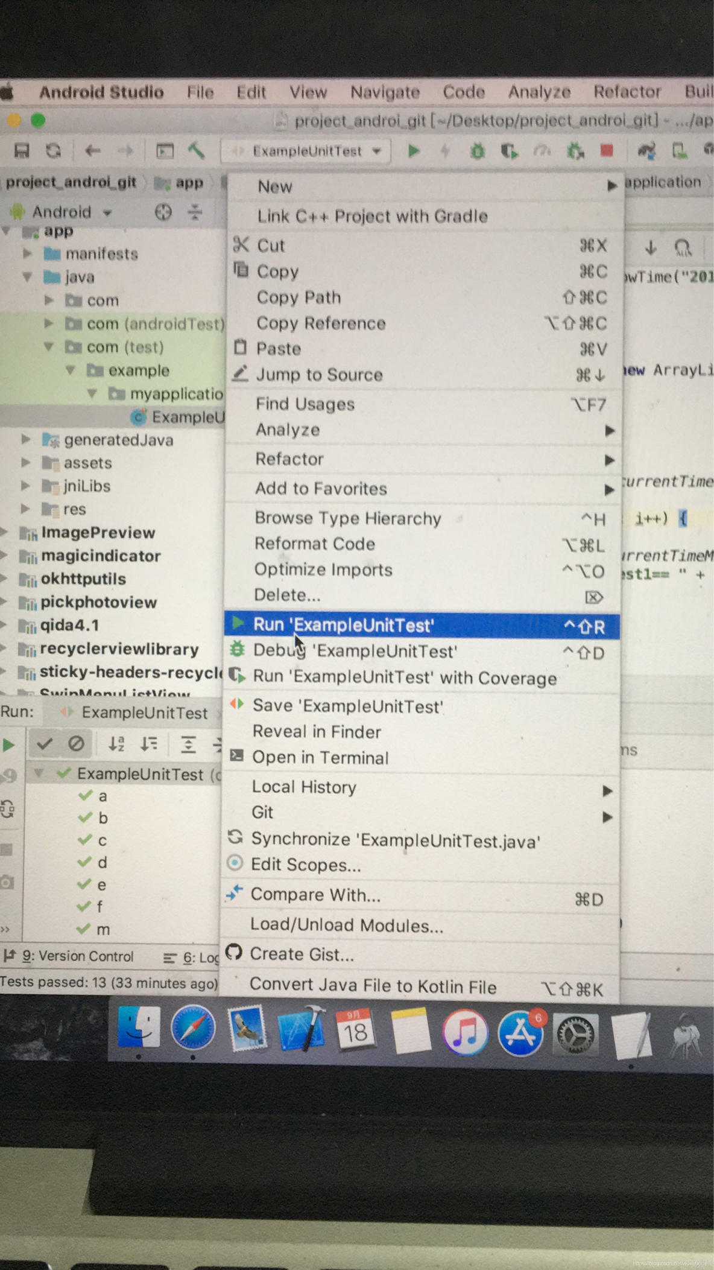This screenshot has width=714, height=1270.
Task: Open the Analyze menu in menu bar
Action: [539, 92]
